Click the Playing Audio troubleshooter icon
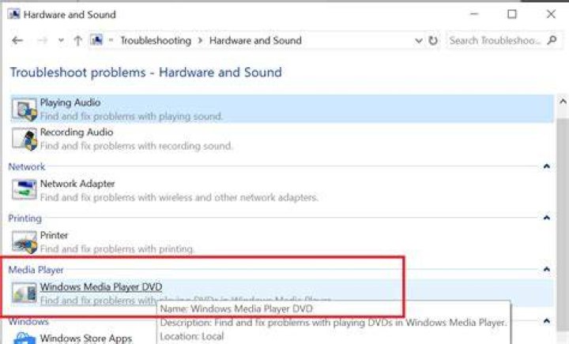The height and width of the screenshot is (344, 569). (24, 110)
